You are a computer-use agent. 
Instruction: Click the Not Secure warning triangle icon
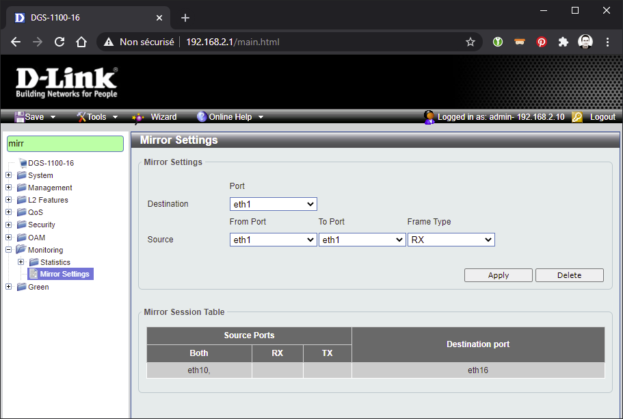tap(109, 42)
